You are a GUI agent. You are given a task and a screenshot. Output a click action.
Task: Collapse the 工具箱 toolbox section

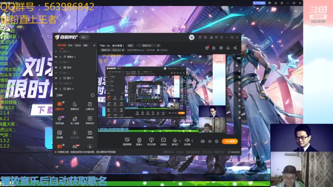pyautogui.click(x=92, y=95)
